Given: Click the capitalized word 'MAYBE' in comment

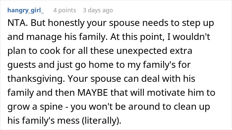Looking at the screenshot, I should click(x=92, y=93).
